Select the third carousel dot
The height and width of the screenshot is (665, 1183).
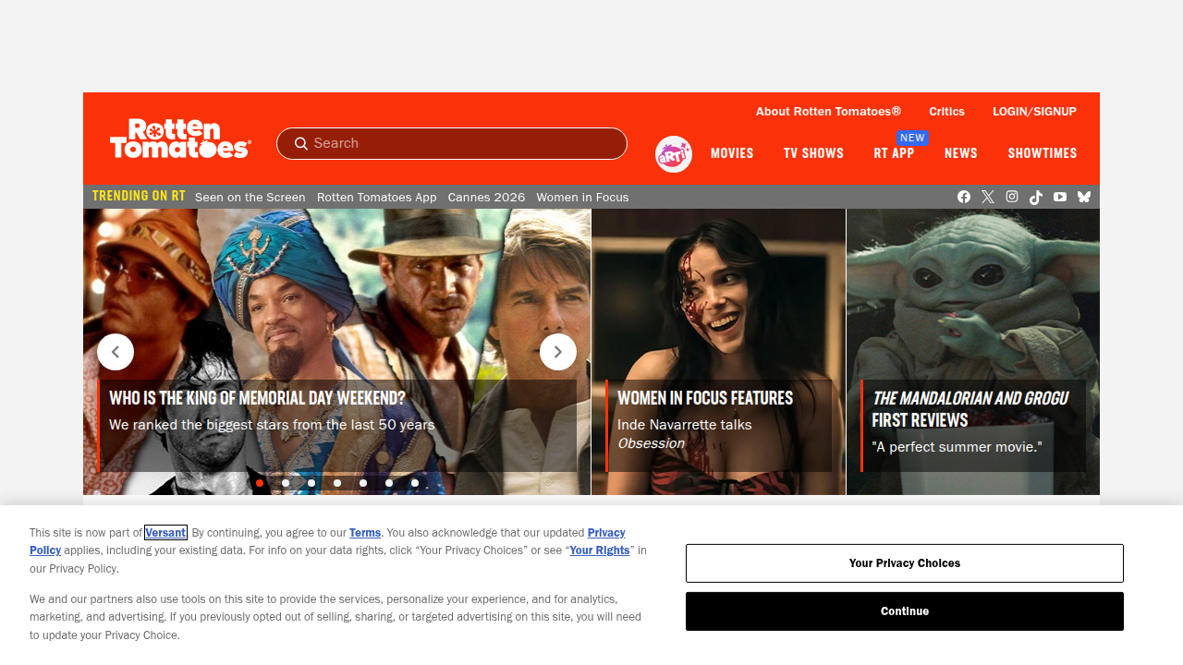tap(311, 483)
